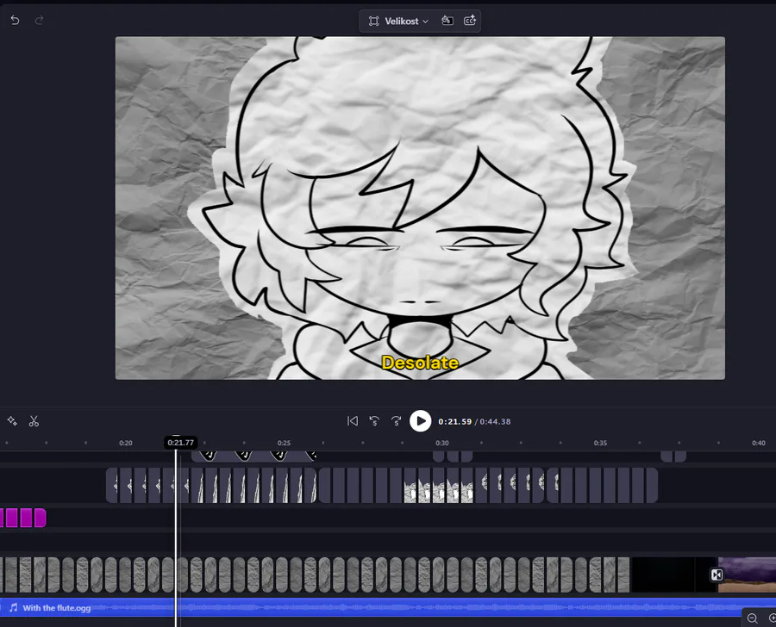Click the undo arrow icon
This screenshot has height=627, width=776.
15,21
